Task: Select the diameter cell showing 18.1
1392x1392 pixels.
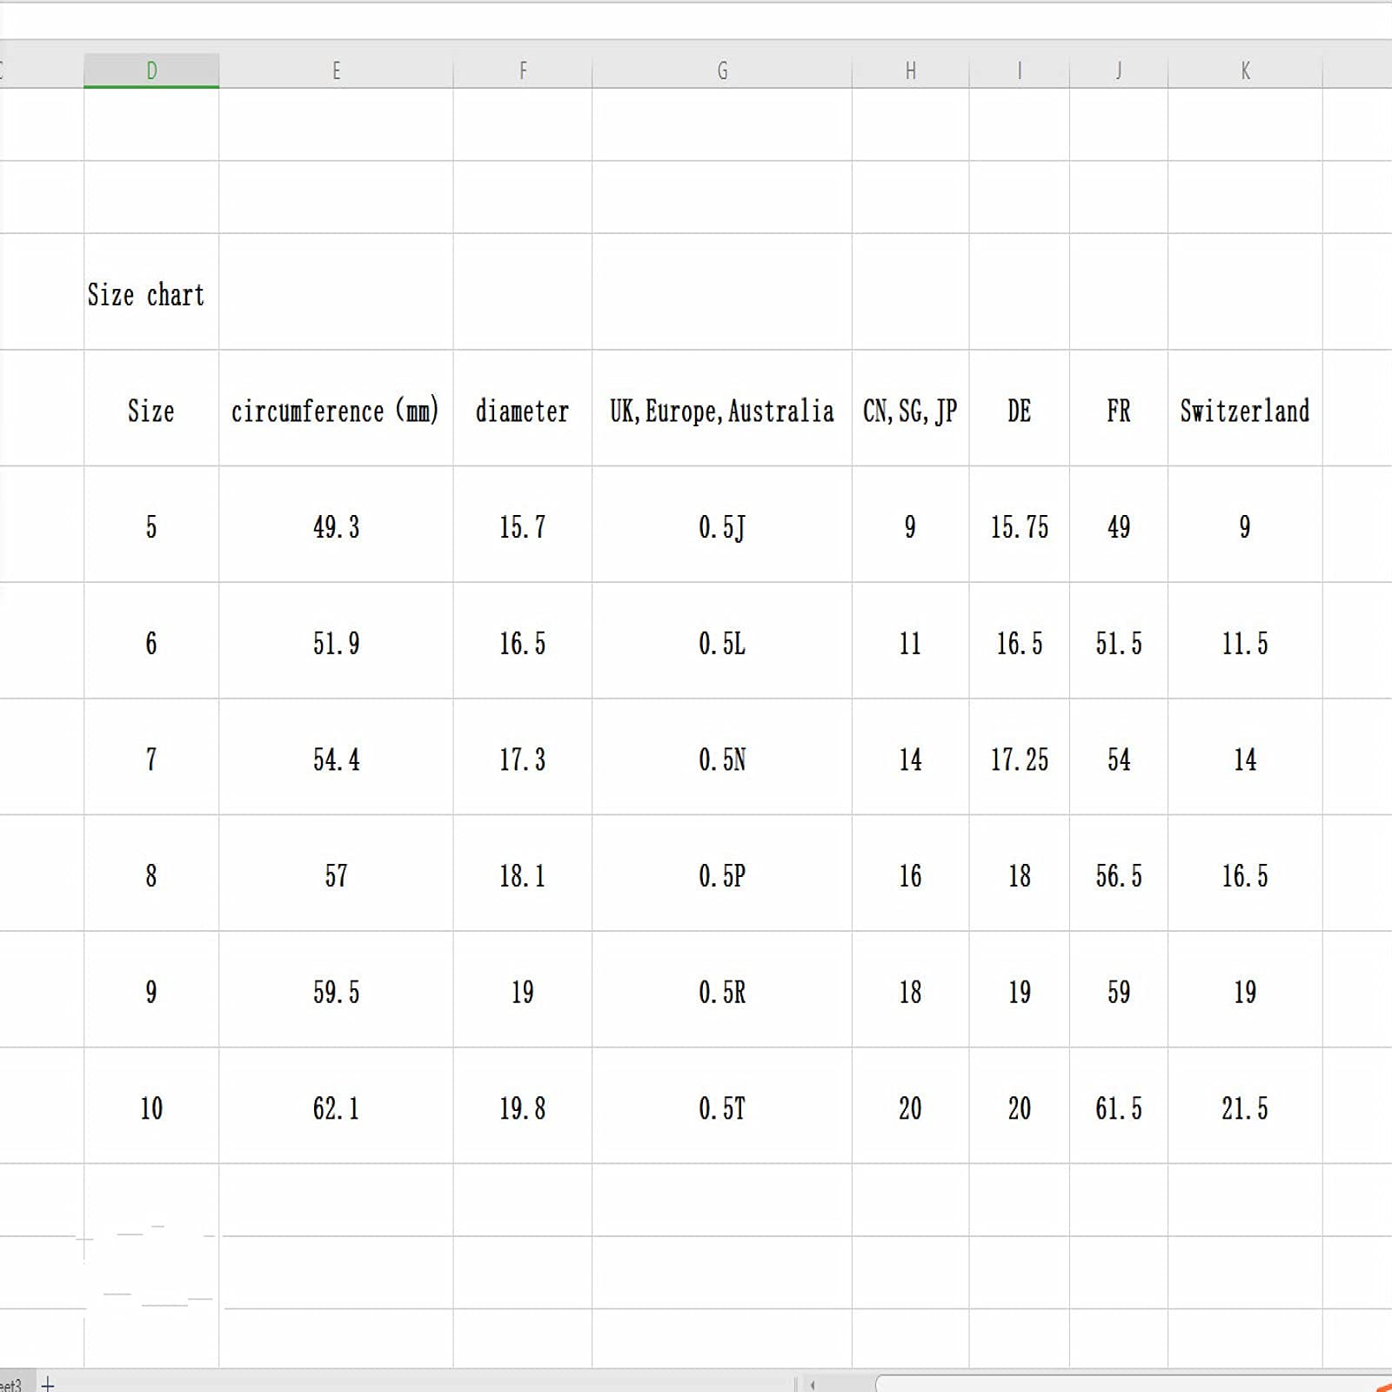Action: click(522, 873)
